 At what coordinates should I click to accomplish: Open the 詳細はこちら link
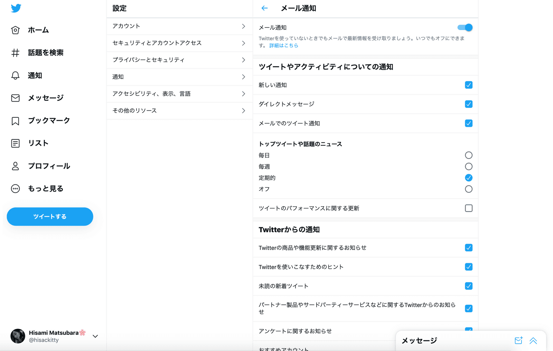pyautogui.click(x=283, y=46)
